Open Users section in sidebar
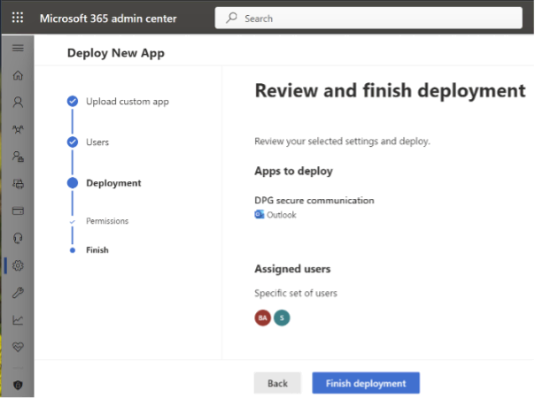 [x=18, y=102]
